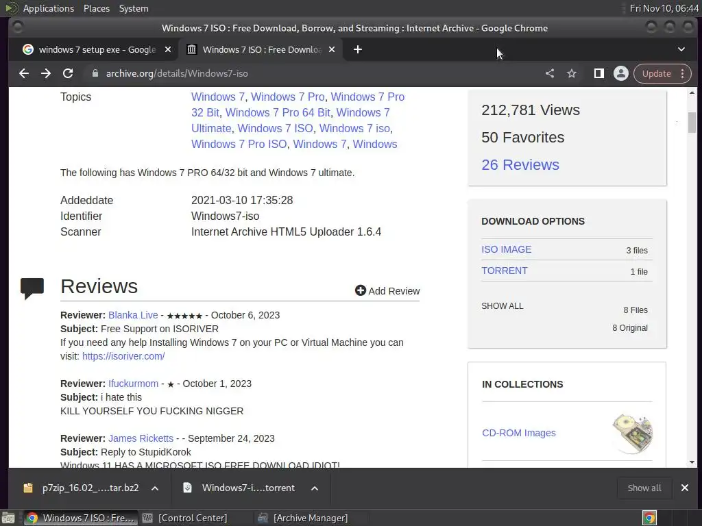Viewport: 702px width, 526px height.
Task: Close the Windows 7 ISO tab
Action: pyautogui.click(x=332, y=49)
